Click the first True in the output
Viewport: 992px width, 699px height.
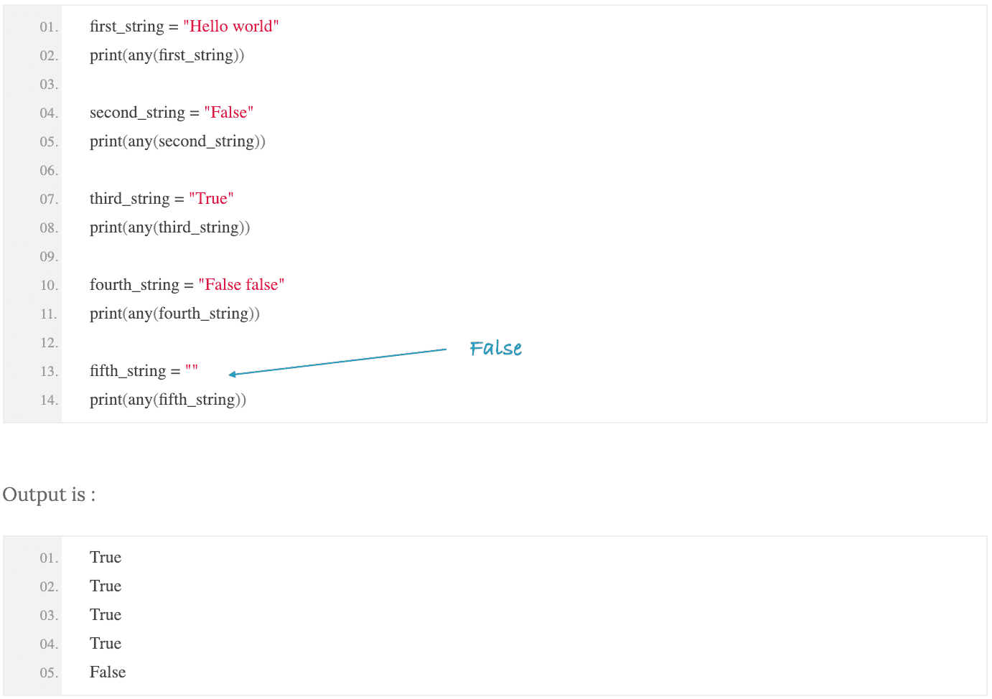click(106, 558)
